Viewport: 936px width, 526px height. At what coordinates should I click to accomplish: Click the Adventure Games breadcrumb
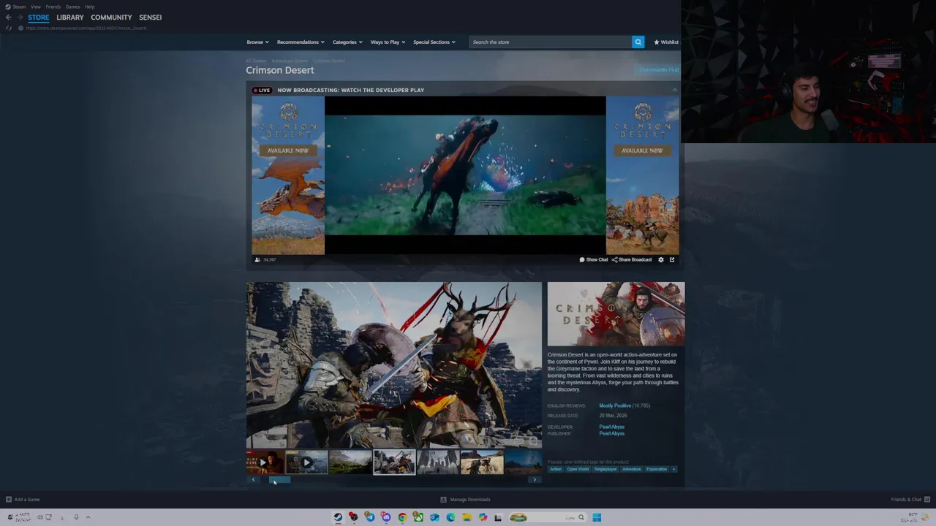[x=290, y=61]
